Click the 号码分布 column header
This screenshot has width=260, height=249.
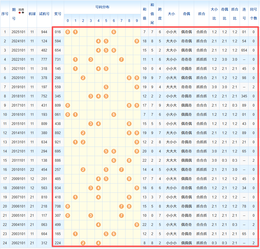pos(102,7)
